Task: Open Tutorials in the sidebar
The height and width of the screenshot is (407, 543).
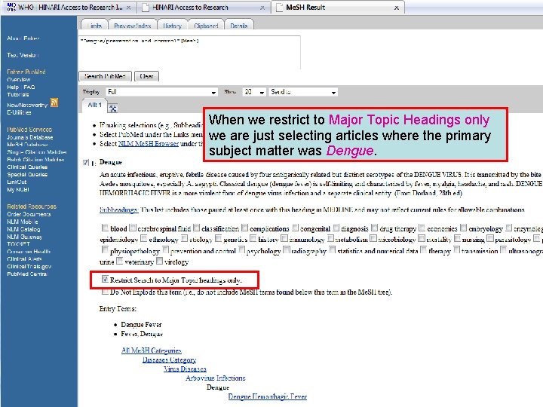Action: [18, 94]
